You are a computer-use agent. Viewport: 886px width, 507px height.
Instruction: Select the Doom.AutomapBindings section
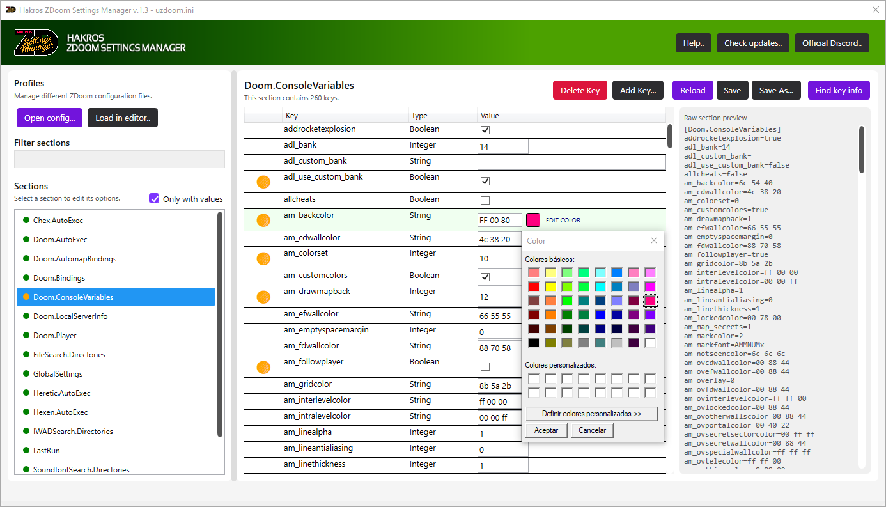(116, 259)
